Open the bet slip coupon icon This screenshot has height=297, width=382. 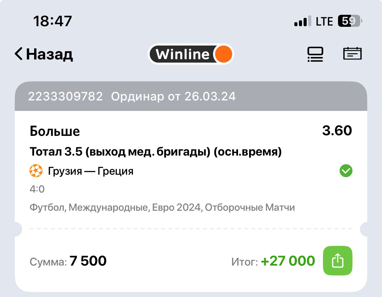tap(352, 54)
